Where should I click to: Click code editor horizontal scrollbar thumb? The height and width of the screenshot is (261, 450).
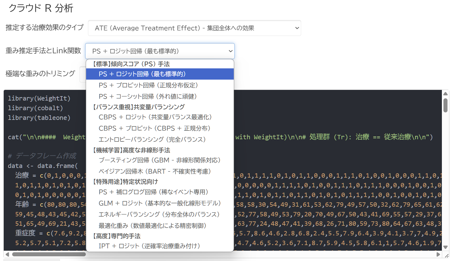(48, 254)
